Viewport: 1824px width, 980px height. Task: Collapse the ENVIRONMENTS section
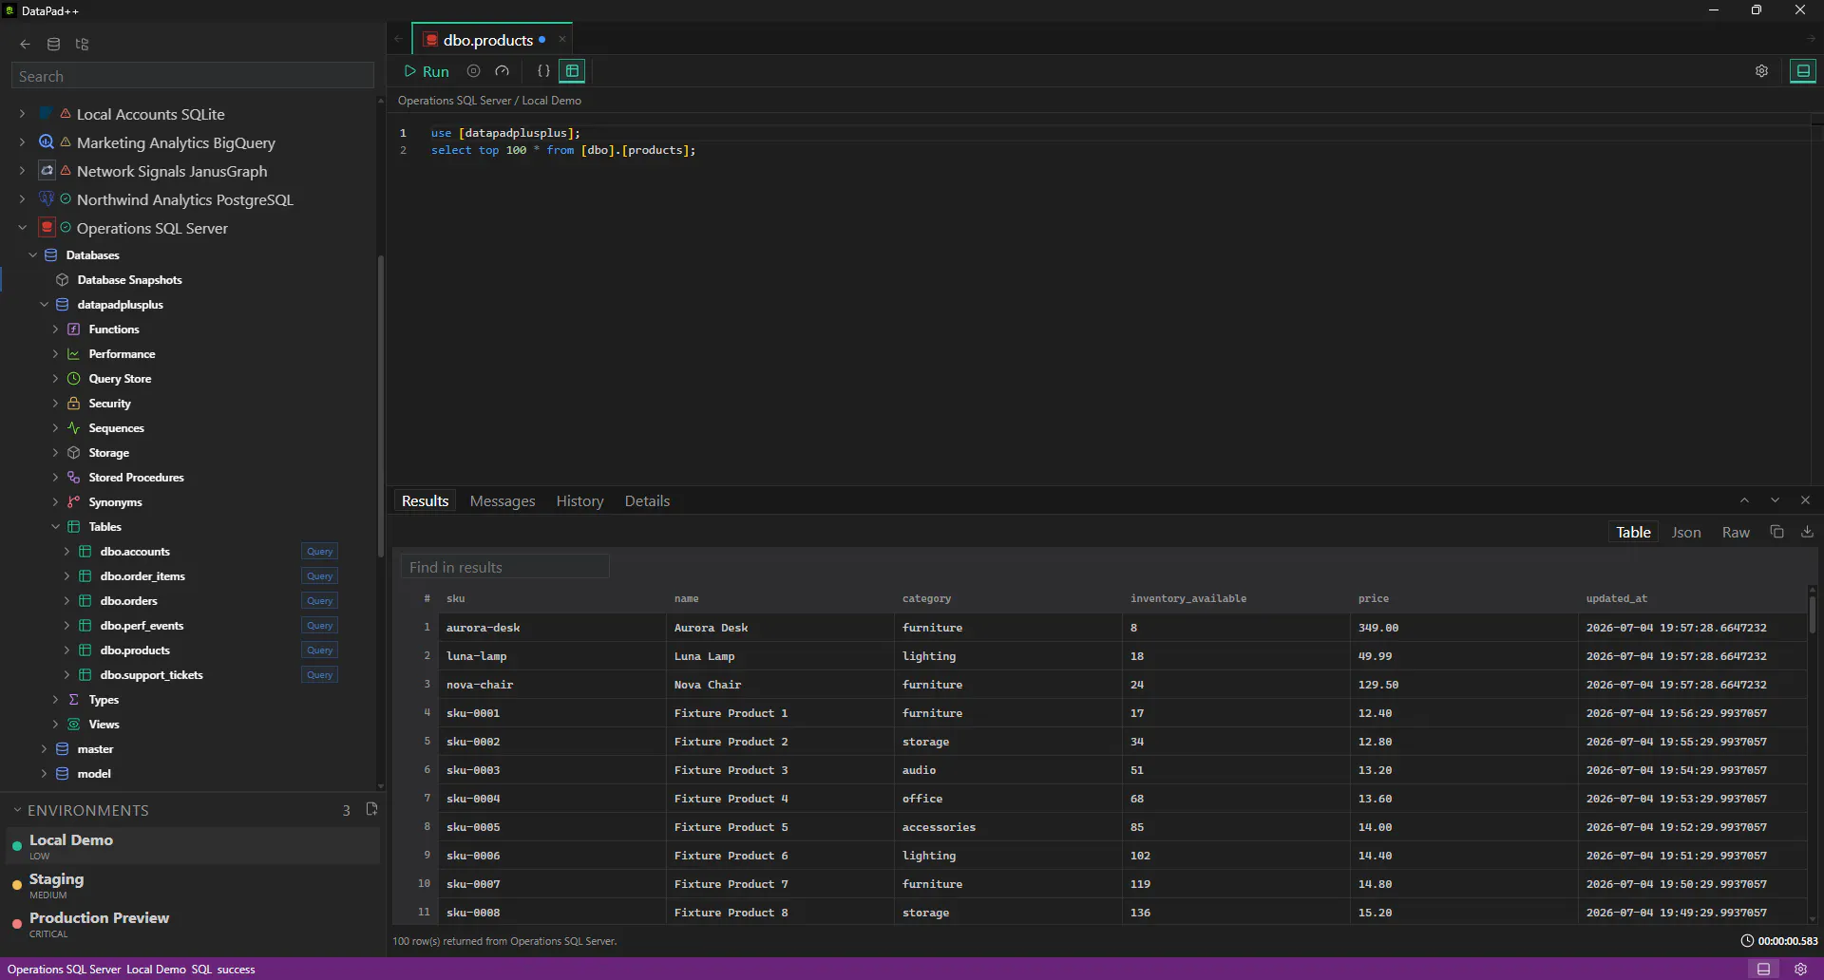tap(17, 810)
